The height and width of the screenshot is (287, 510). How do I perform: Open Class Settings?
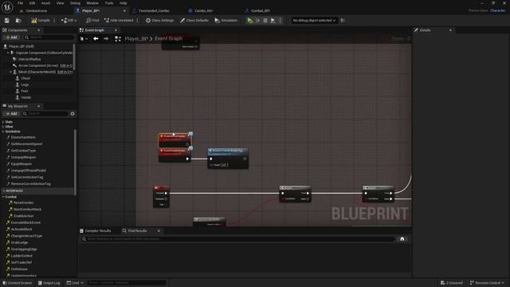pos(159,20)
